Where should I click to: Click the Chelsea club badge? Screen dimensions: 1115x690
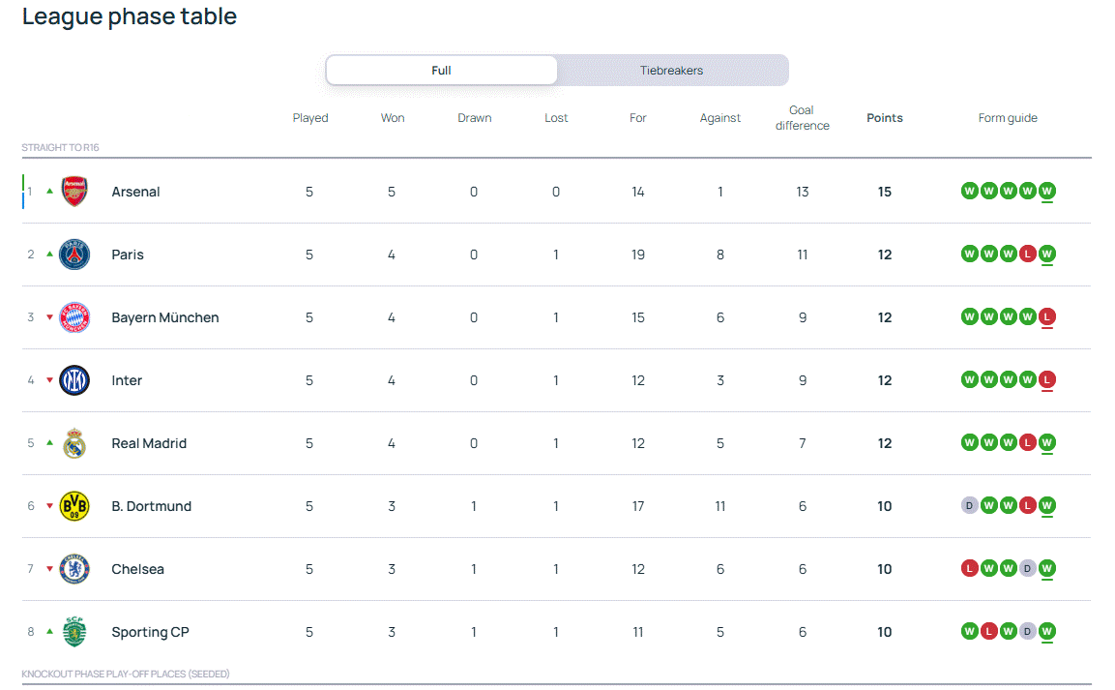click(x=74, y=569)
